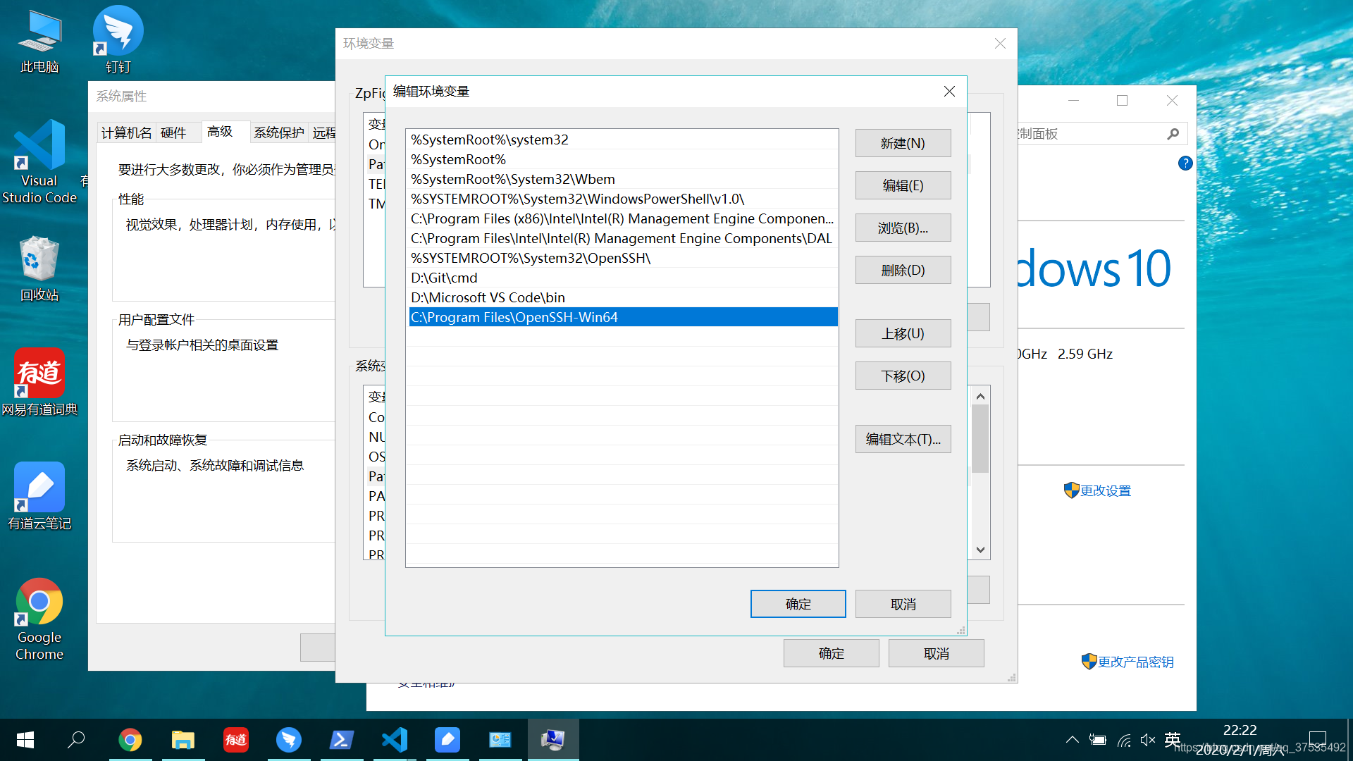Open help via the question mark icon

(1185, 163)
